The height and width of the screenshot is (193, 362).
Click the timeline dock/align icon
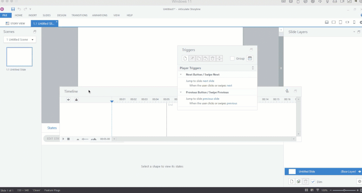(287, 91)
